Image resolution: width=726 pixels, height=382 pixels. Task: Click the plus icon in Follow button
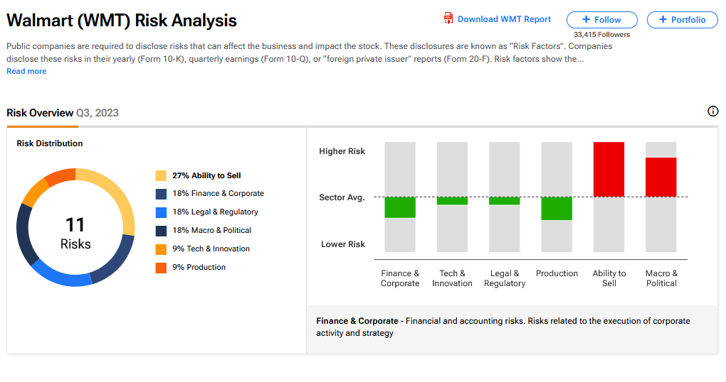[586, 19]
